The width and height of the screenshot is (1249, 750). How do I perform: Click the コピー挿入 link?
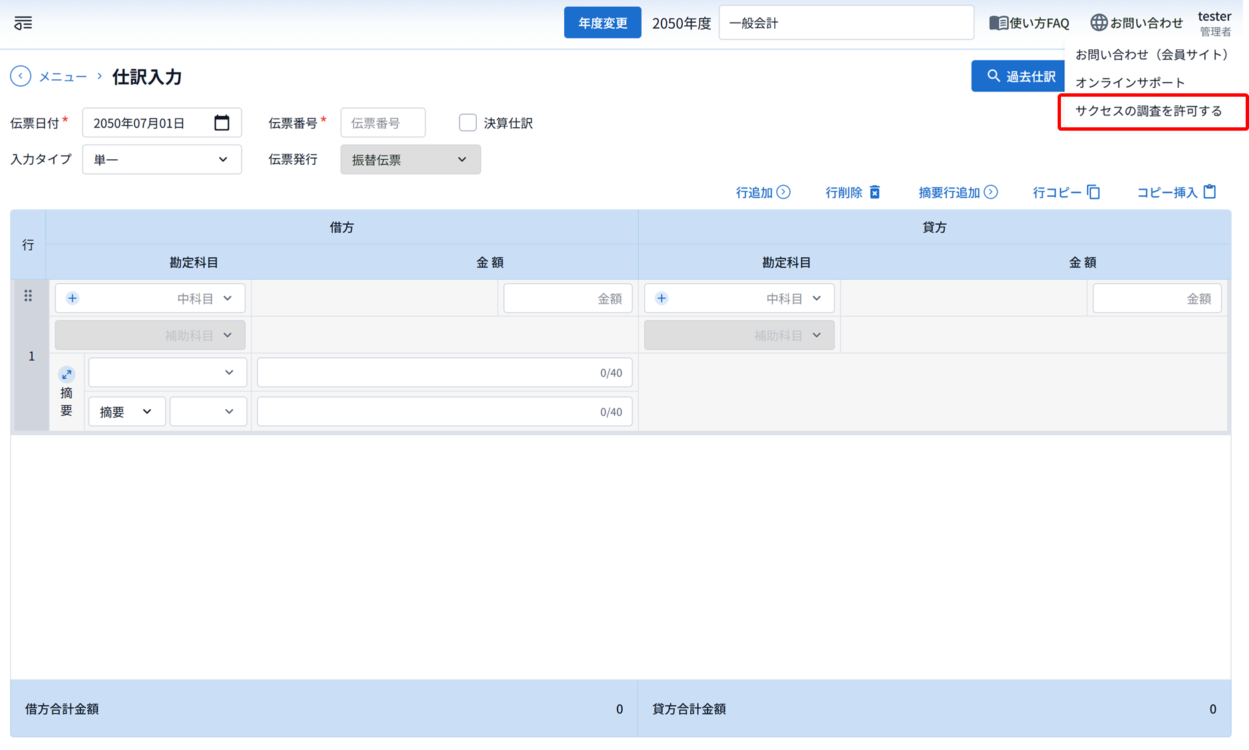[x=1176, y=192]
